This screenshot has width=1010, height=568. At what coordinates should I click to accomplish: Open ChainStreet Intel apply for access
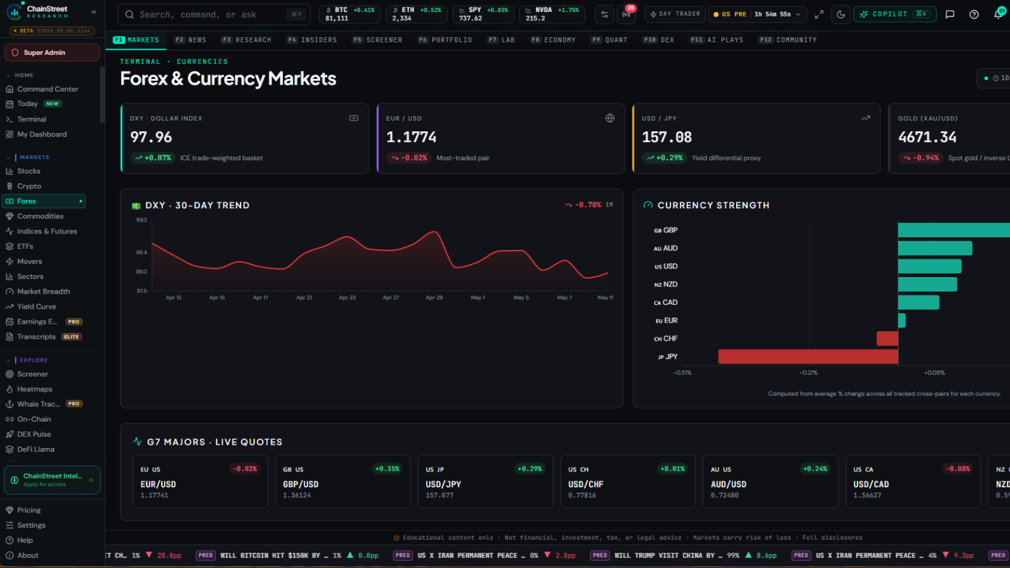tap(52, 480)
